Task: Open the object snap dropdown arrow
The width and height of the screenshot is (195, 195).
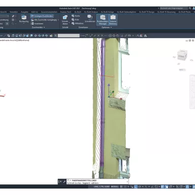Action: click(159, 187)
